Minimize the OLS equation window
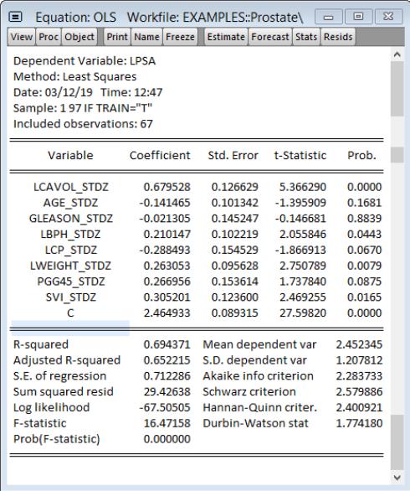Viewport: 410px width, 491px height. click(328, 17)
